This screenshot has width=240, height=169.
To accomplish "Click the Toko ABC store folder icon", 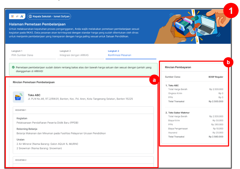I will (18, 97).
